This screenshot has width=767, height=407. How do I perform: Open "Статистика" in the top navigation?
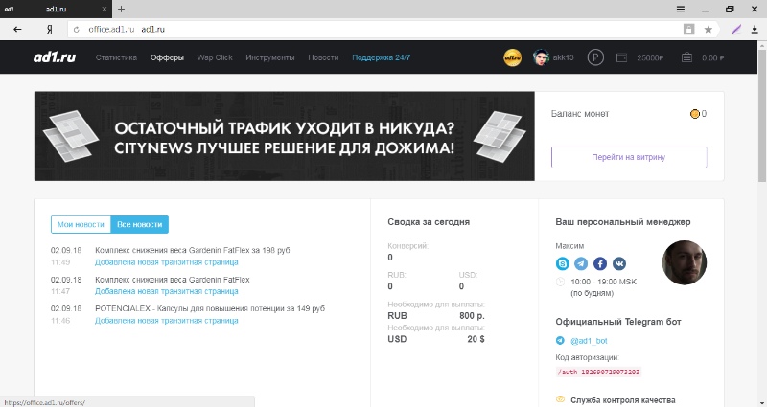pyautogui.click(x=116, y=57)
